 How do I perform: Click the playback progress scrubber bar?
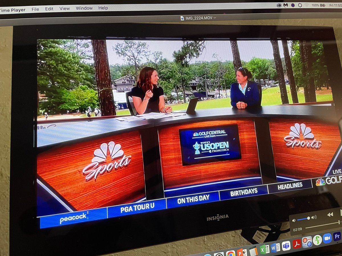[x=323, y=225]
